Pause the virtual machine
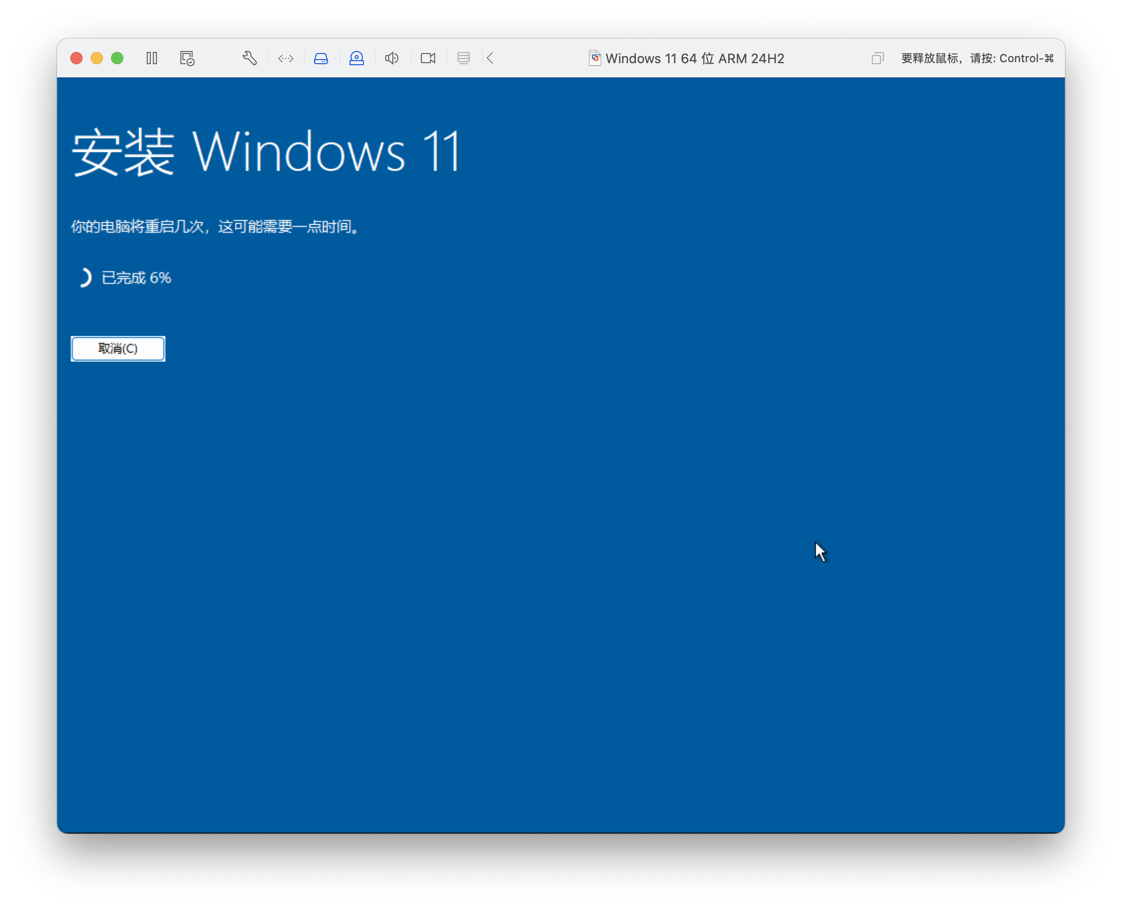This screenshot has width=1122, height=909. pyautogui.click(x=152, y=58)
